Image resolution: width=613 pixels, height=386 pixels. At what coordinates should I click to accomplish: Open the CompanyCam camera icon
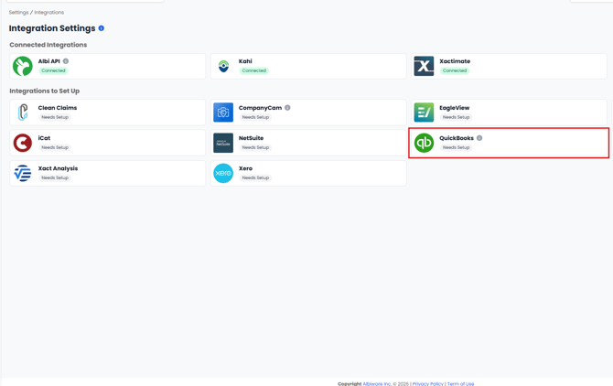click(x=223, y=113)
